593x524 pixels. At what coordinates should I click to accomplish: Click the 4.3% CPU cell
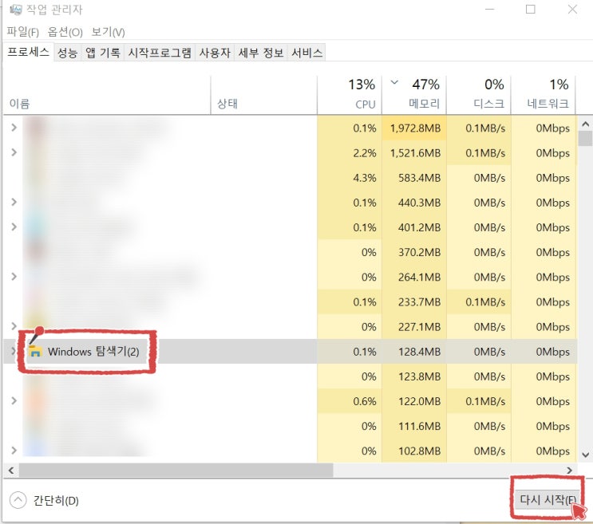(x=350, y=178)
